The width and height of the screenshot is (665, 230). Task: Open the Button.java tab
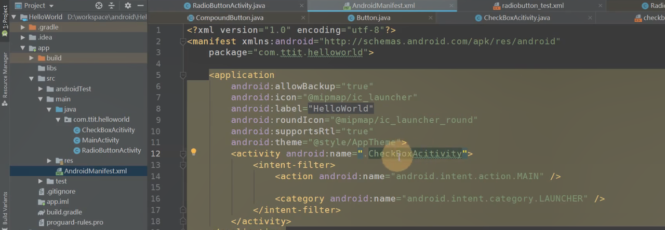(374, 18)
